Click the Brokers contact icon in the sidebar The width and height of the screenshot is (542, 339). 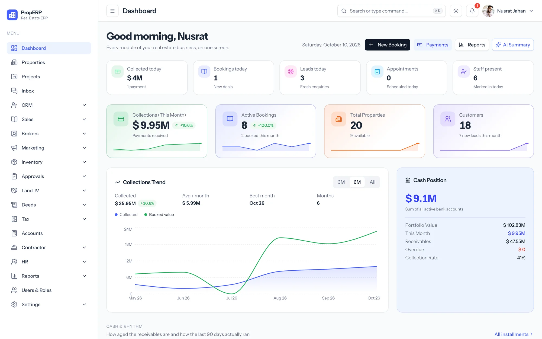(x=14, y=133)
